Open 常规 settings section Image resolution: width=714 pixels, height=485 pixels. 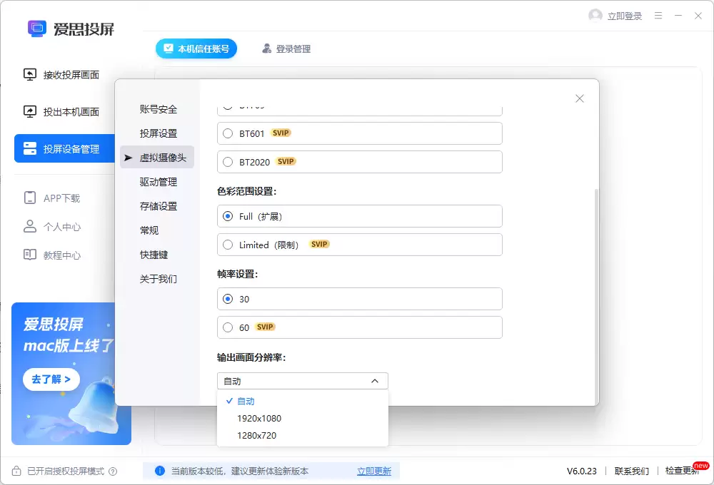pos(149,230)
